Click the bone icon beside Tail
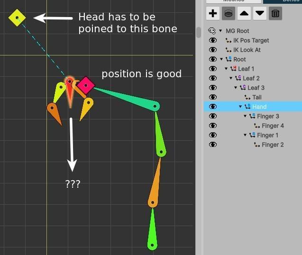The height and width of the screenshot is (255, 302). tap(247, 97)
